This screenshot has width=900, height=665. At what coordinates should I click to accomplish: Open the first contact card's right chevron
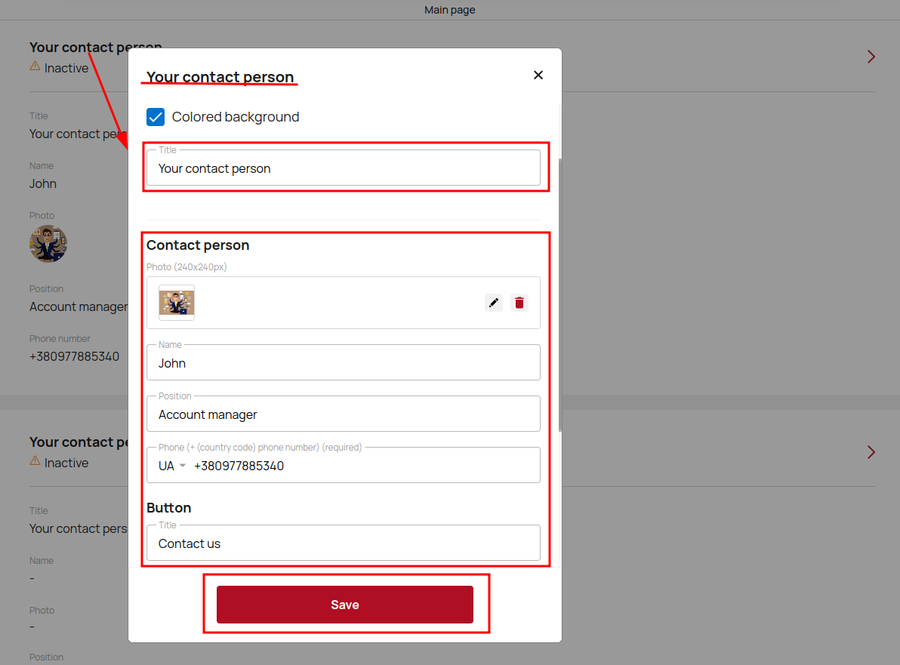(871, 57)
